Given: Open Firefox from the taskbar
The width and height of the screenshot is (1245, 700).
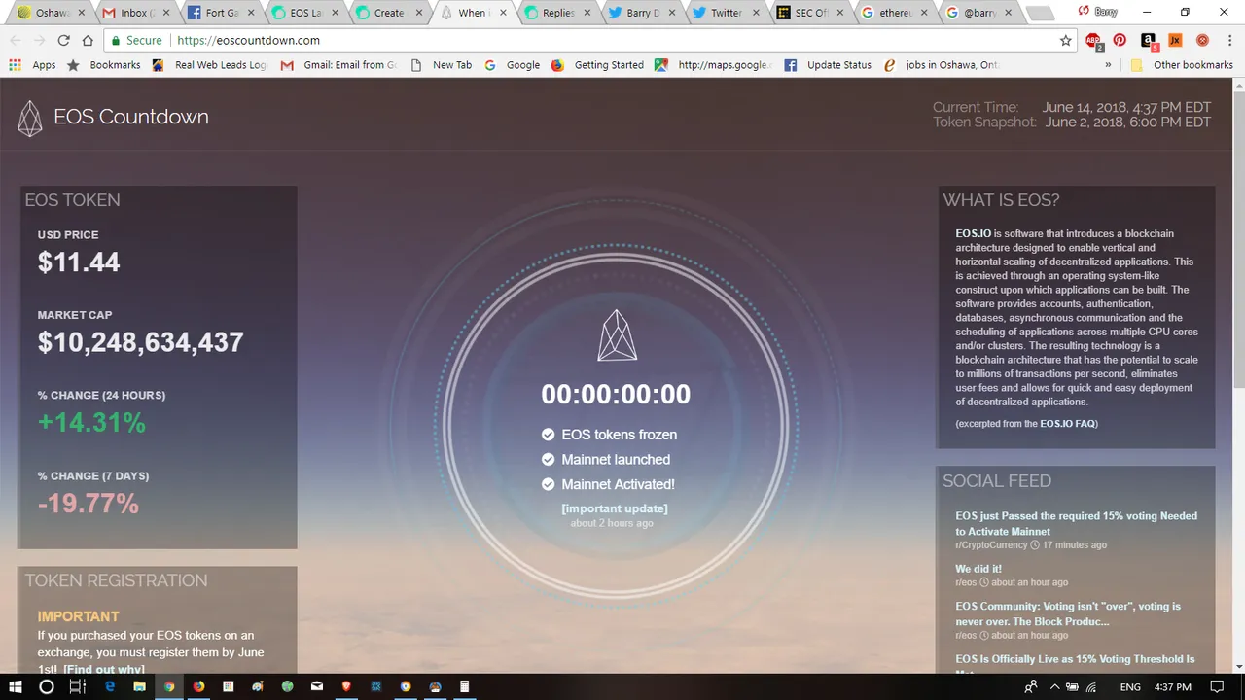Looking at the screenshot, I should coord(198,686).
